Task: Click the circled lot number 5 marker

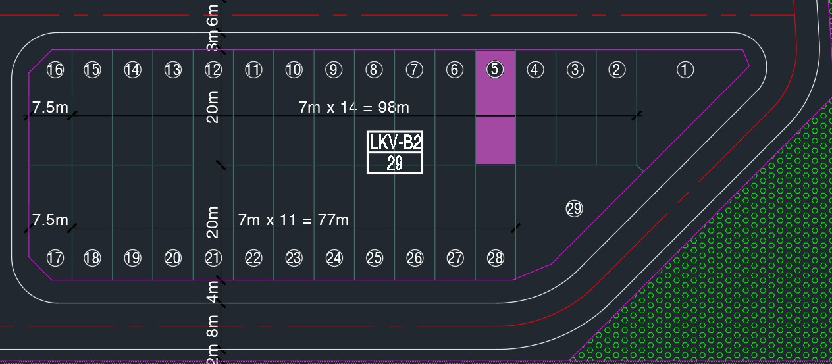Action: coord(495,69)
